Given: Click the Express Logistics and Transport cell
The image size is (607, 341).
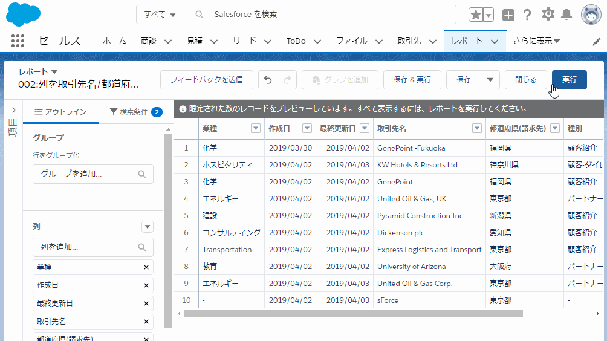Looking at the screenshot, I should (x=429, y=250).
